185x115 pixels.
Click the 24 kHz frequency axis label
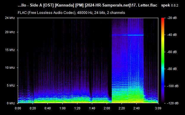(10, 18)
